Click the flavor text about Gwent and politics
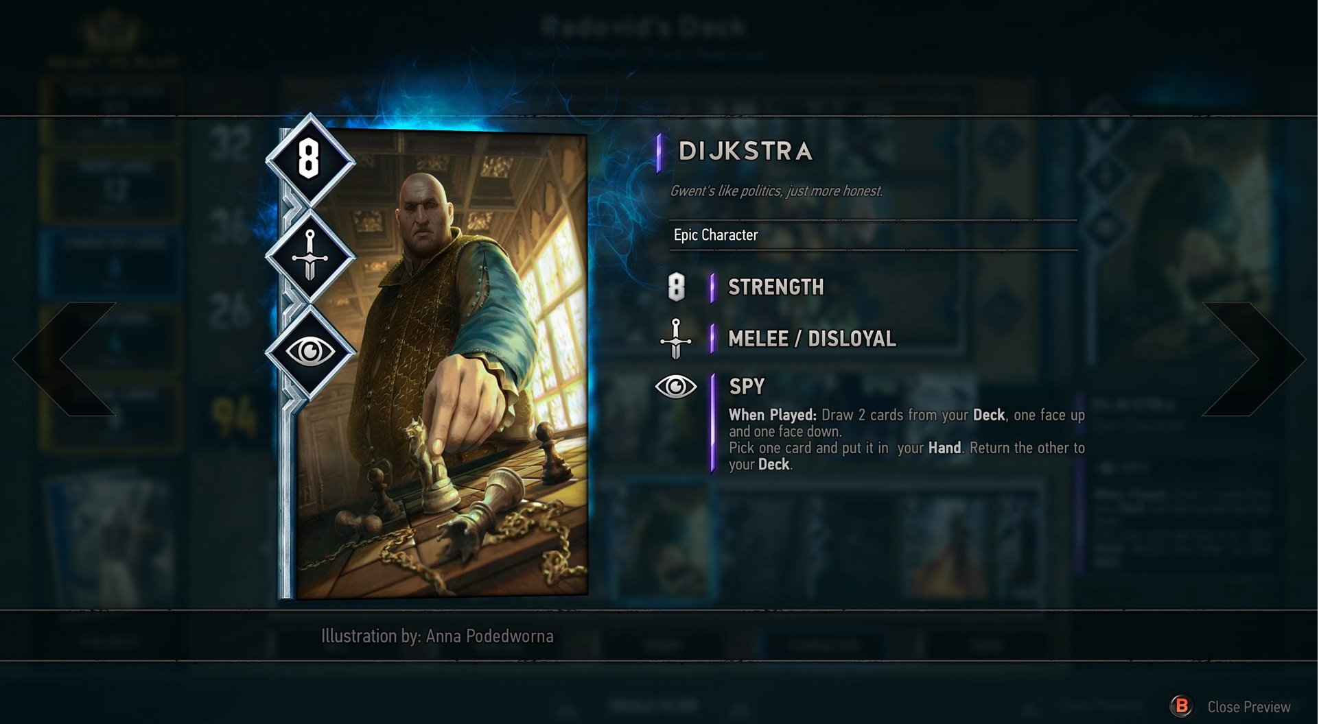The width and height of the screenshot is (1319, 724). click(776, 191)
